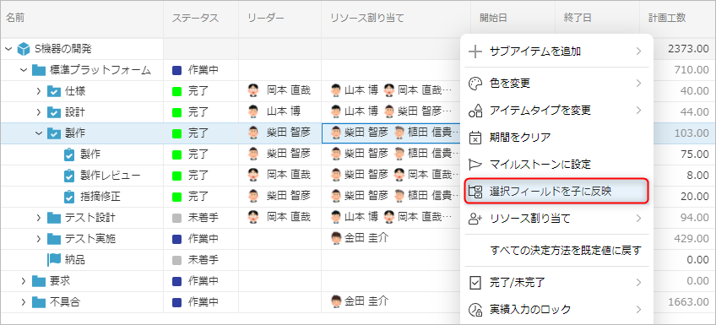Open the 色を変更 submenu

pyautogui.click(x=556, y=84)
